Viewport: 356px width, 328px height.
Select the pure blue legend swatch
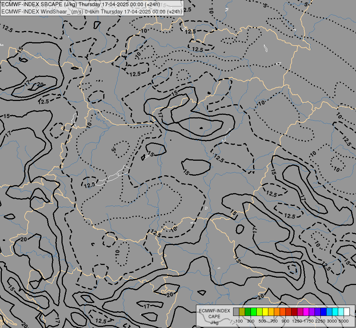324,312
